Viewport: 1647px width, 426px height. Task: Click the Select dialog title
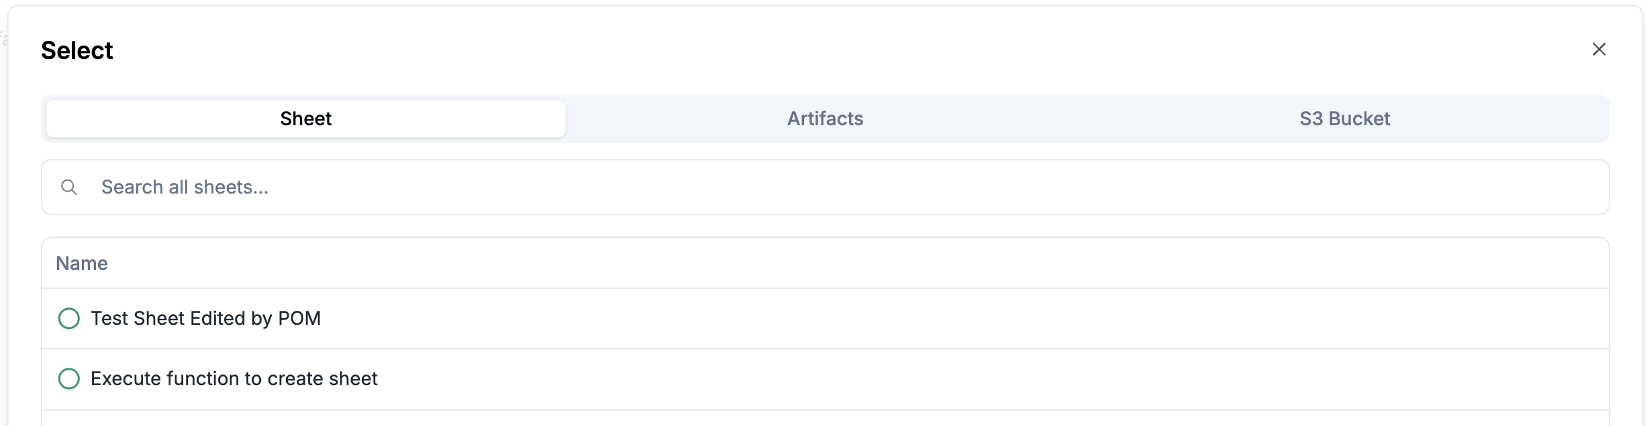pyautogui.click(x=77, y=50)
